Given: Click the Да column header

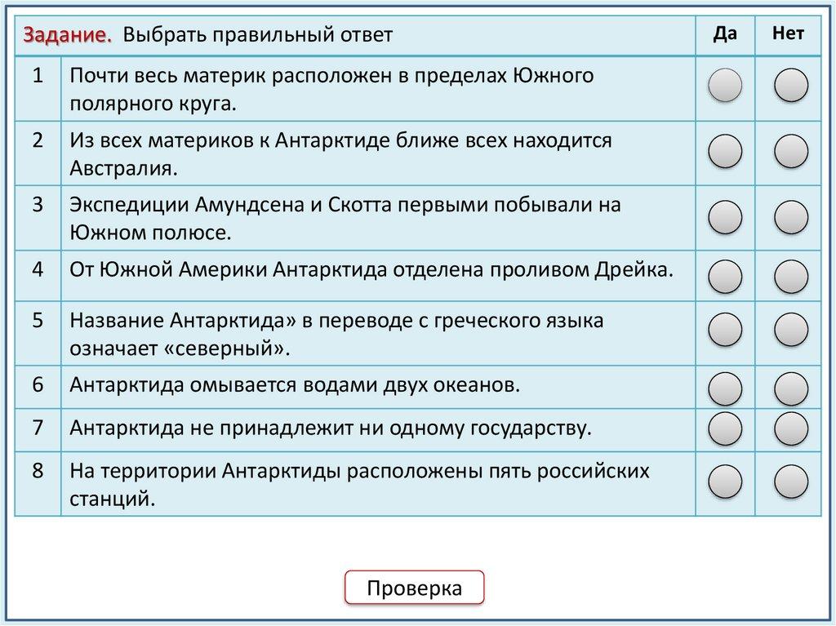Looking at the screenshot, I should tap(725, 33).
